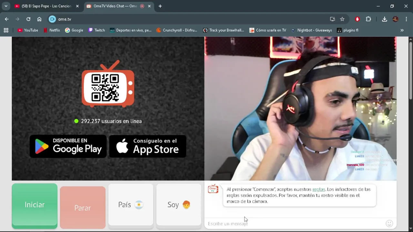Viewport: 413px width, 232px height.
Task: Bookmark this page with the star icon
Action: [342, 19]
